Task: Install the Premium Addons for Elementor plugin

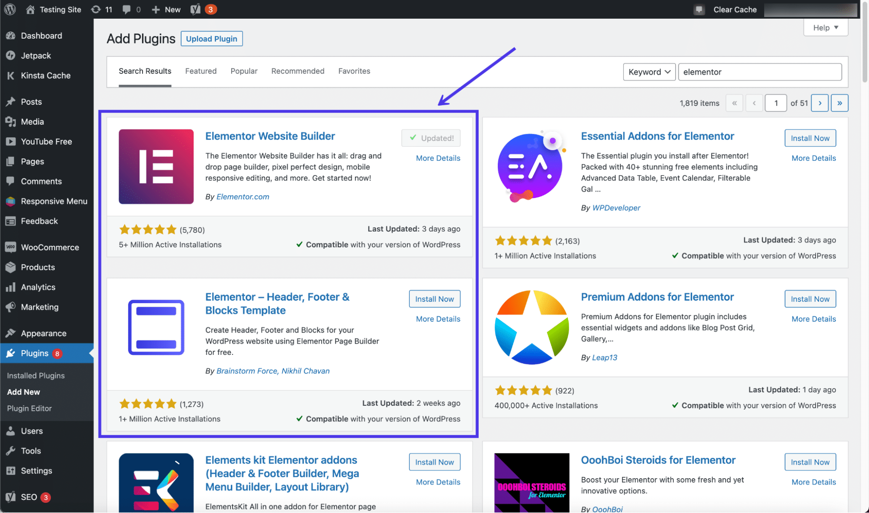Action: (x=809, y=298)
